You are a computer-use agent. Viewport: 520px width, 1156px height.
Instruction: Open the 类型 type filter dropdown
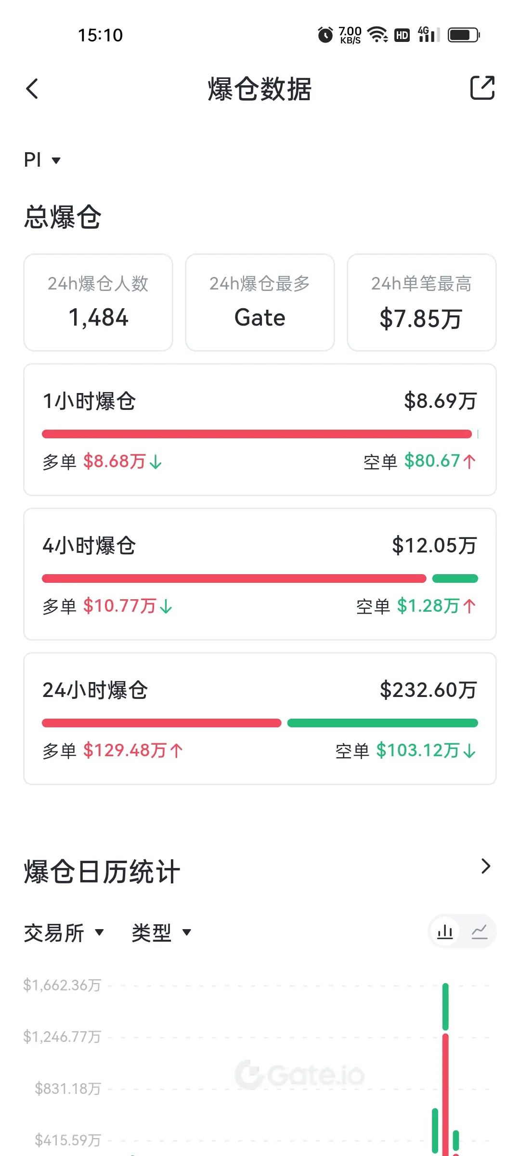click(161, 933)
